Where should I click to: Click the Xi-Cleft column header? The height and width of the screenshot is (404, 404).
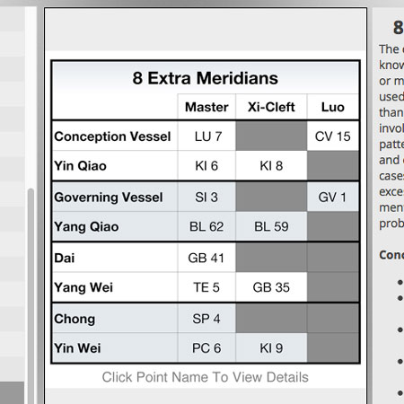[x=271, y=107]
